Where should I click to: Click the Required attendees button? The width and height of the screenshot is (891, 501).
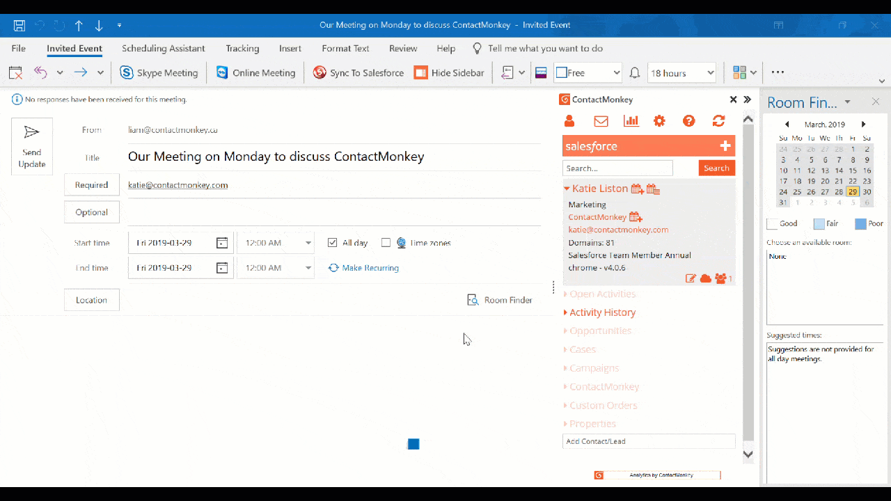[92, 185]
